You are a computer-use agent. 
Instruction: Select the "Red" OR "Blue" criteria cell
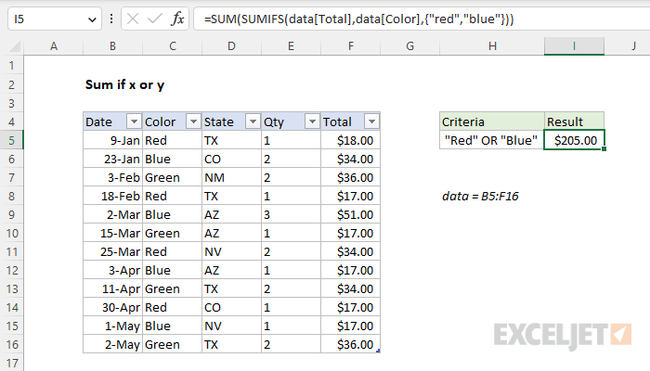pyautogui.click(x=492, y=140)
